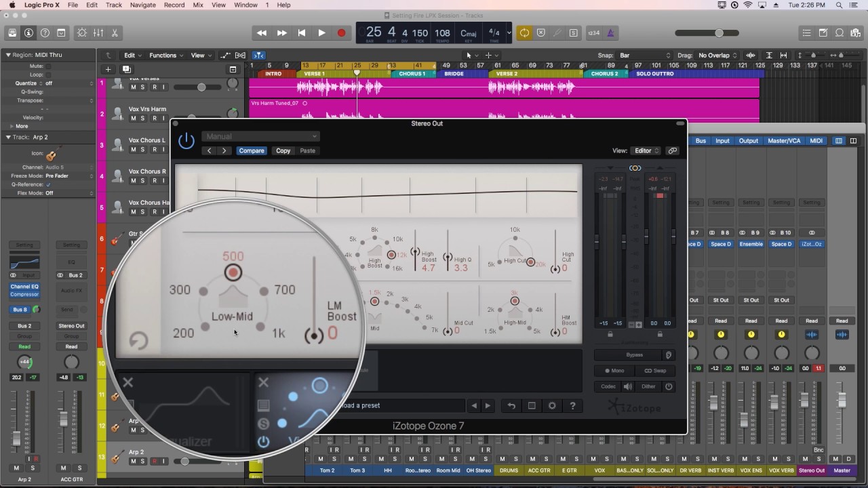Viewport: 868px width, 488px height.
Task: Toggle the Inspector info icon
Action: [28, 33]
